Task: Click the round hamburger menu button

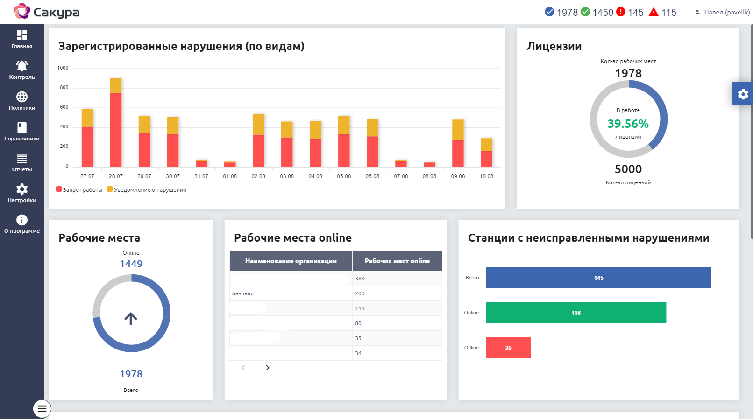Action: tap(42, 409)
